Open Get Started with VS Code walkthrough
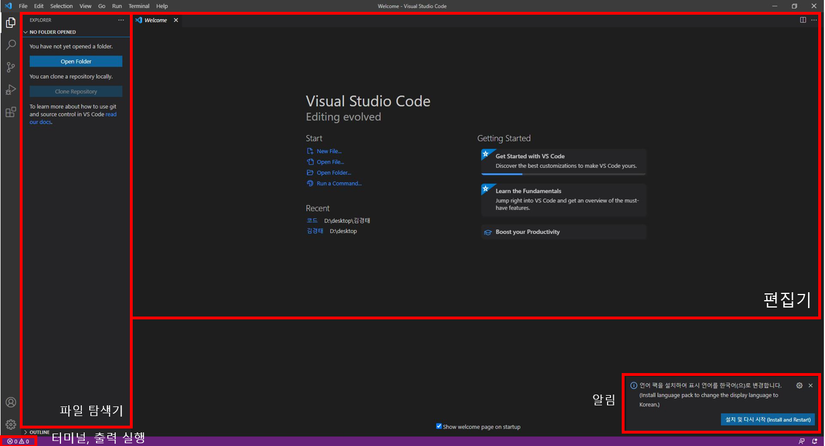825x446 pixels. (x=564, y=162)
